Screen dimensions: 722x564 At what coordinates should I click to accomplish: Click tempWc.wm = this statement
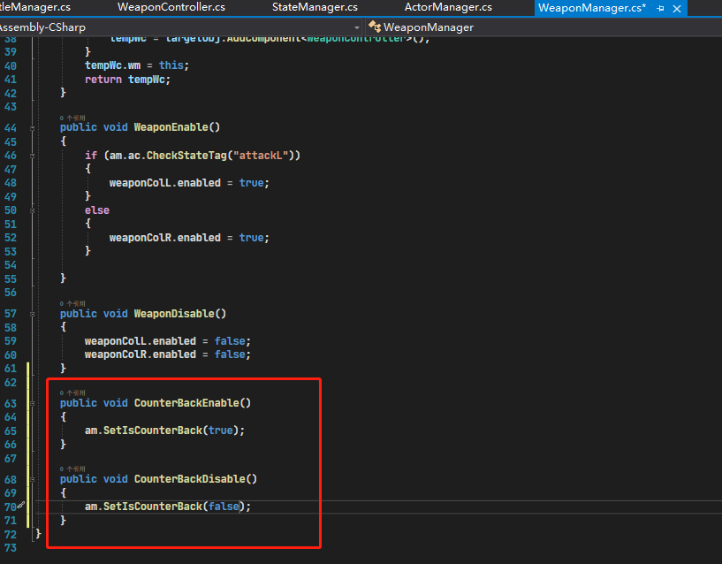click(x=137, y=65)
